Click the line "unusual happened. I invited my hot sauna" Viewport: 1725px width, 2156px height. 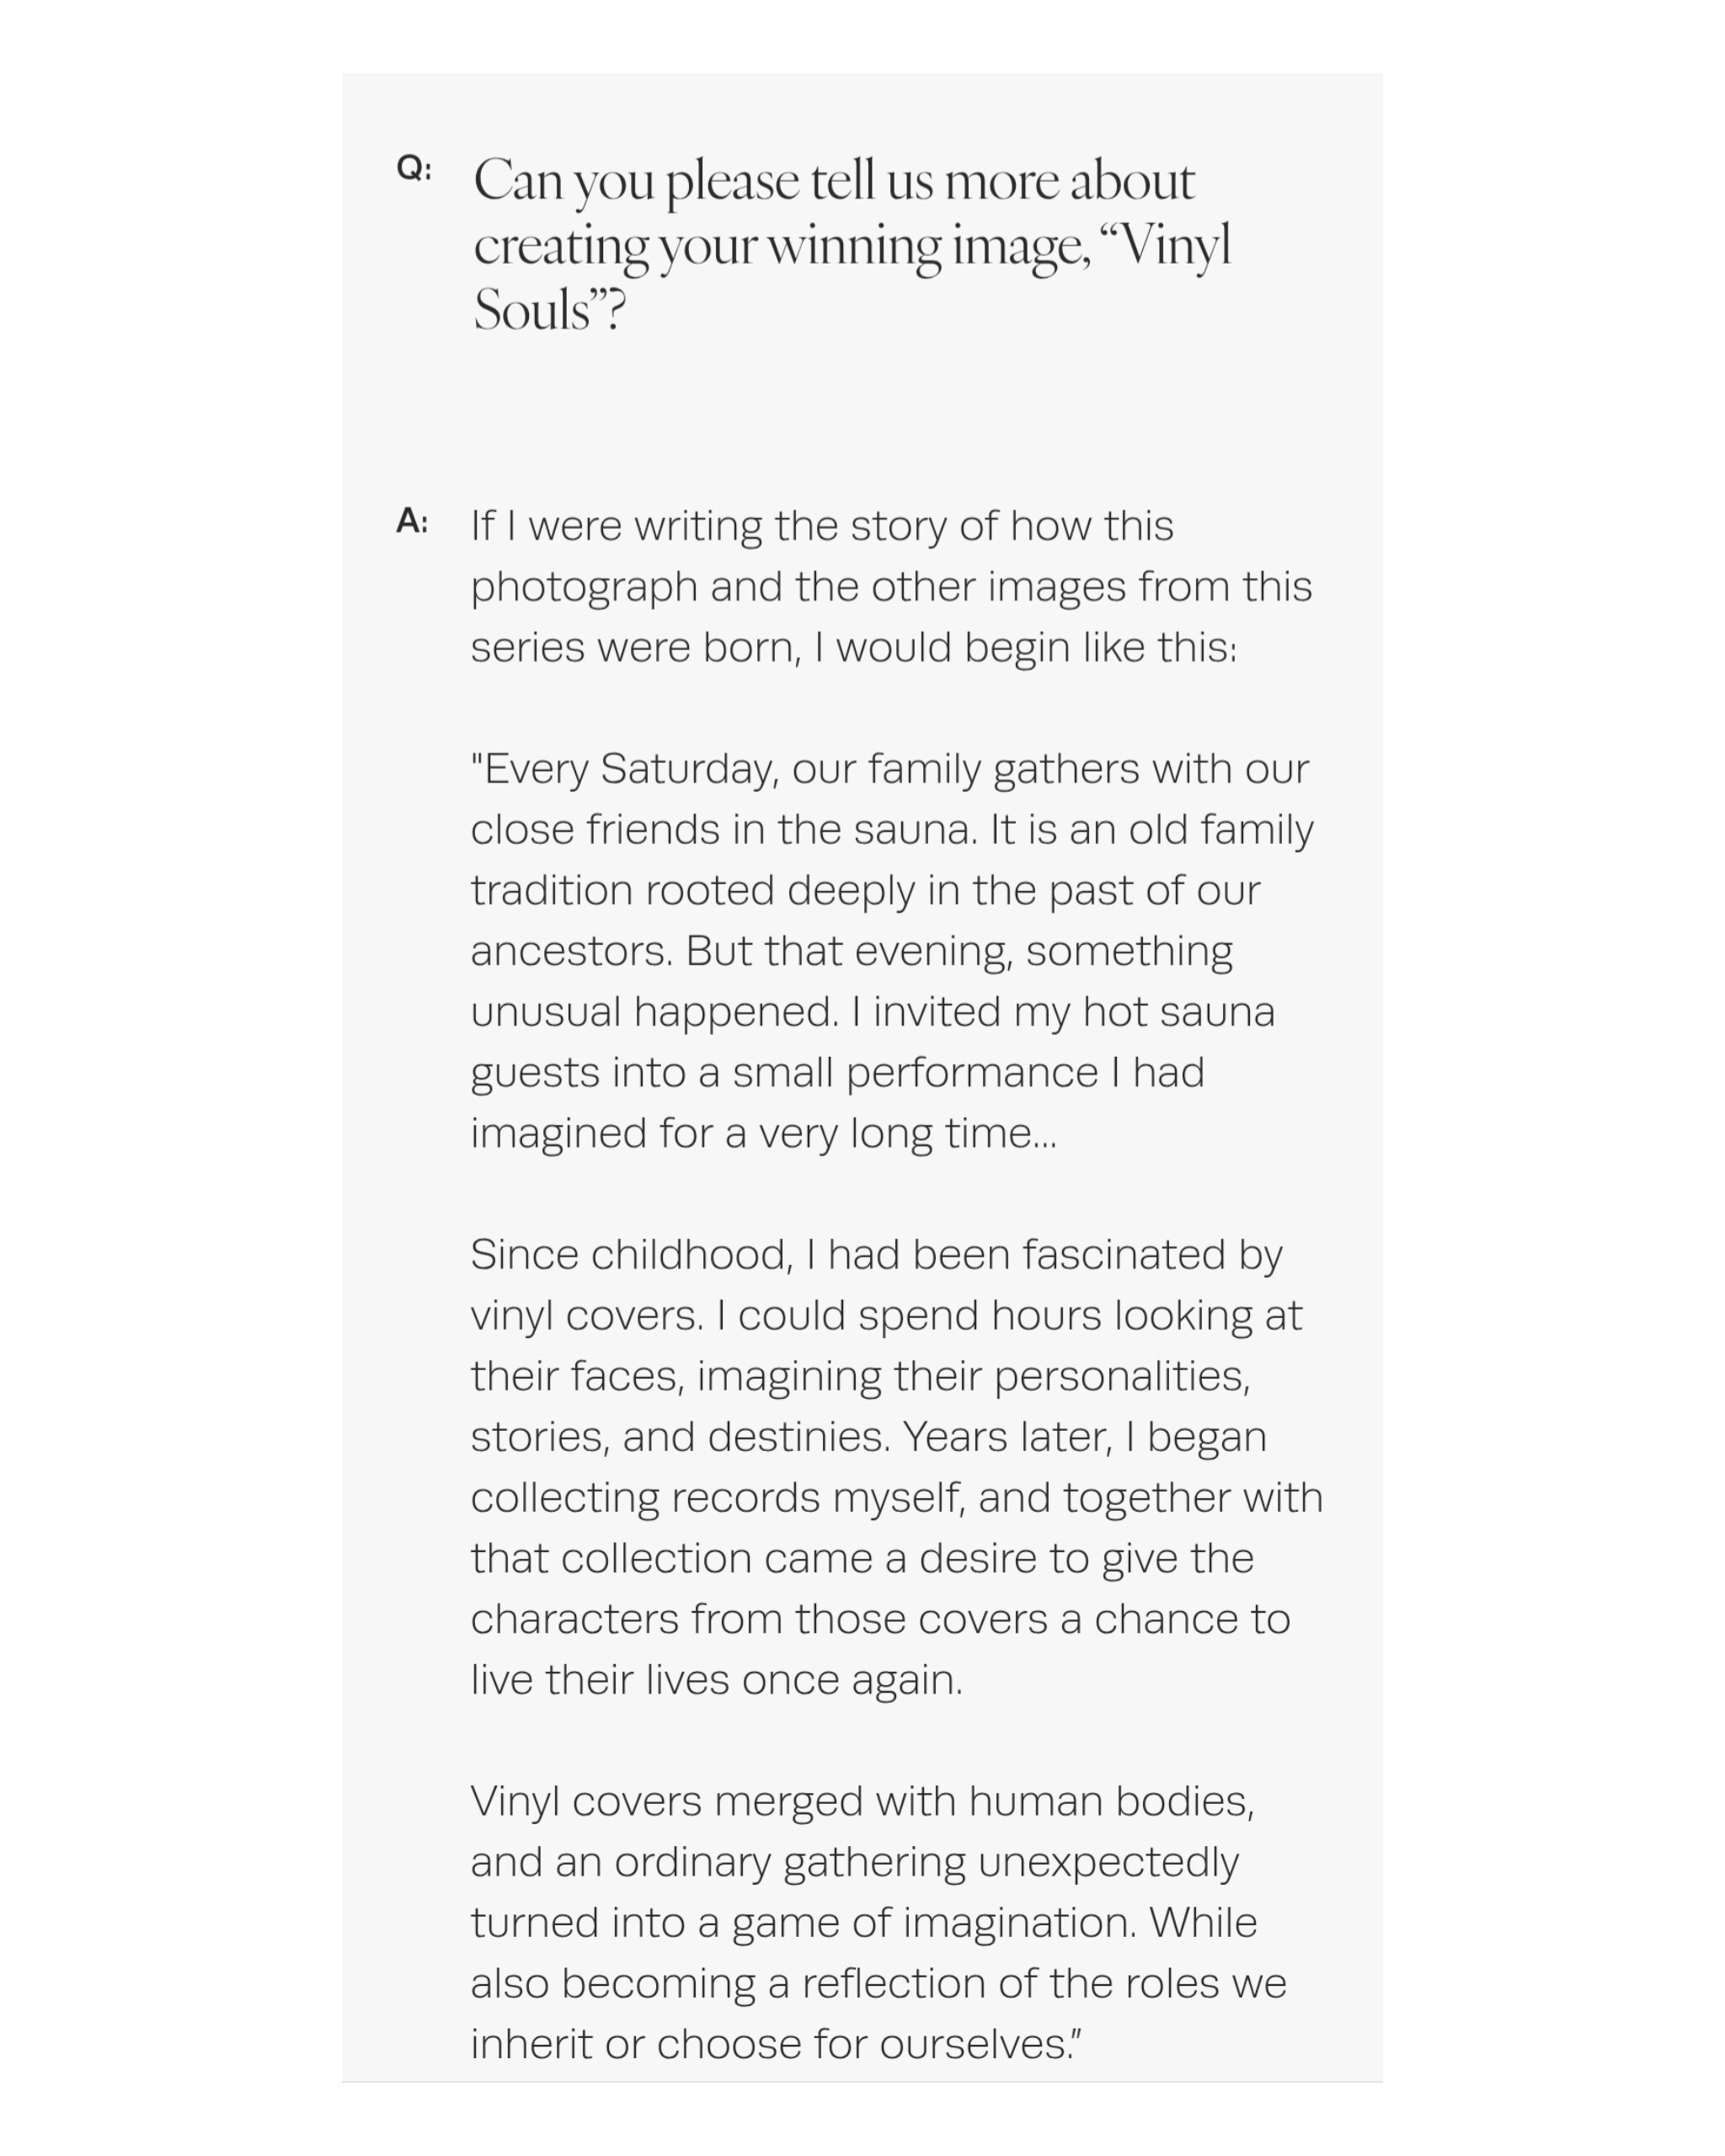pyautogui.click(x=873, y=1013)
